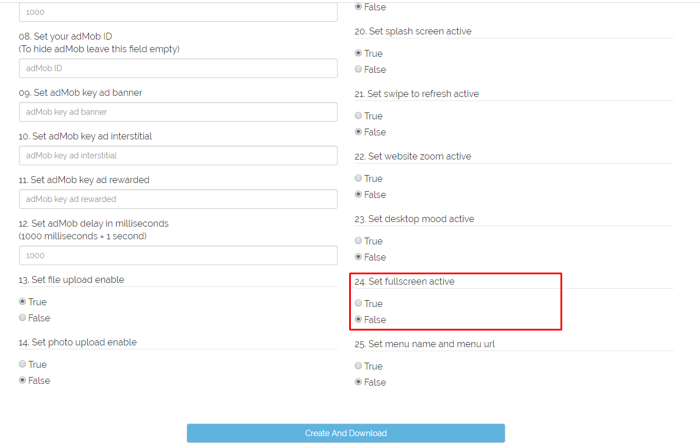Select False for photo upload enable
The image size is (700, 447).
pyautogui.click(x=22, y=380)
